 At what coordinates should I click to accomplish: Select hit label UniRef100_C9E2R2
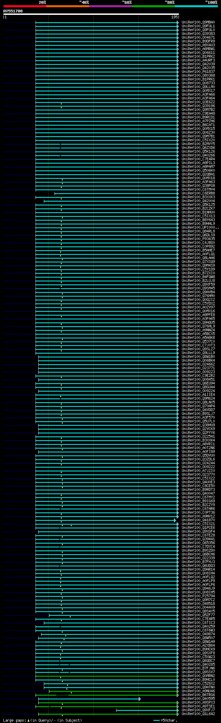tap(198, 375)
